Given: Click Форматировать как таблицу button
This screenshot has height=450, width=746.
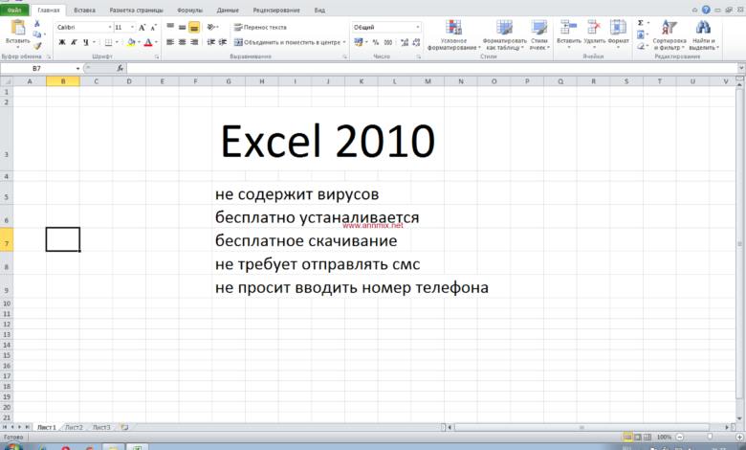Looking at the screenshot, I should 504,34.
